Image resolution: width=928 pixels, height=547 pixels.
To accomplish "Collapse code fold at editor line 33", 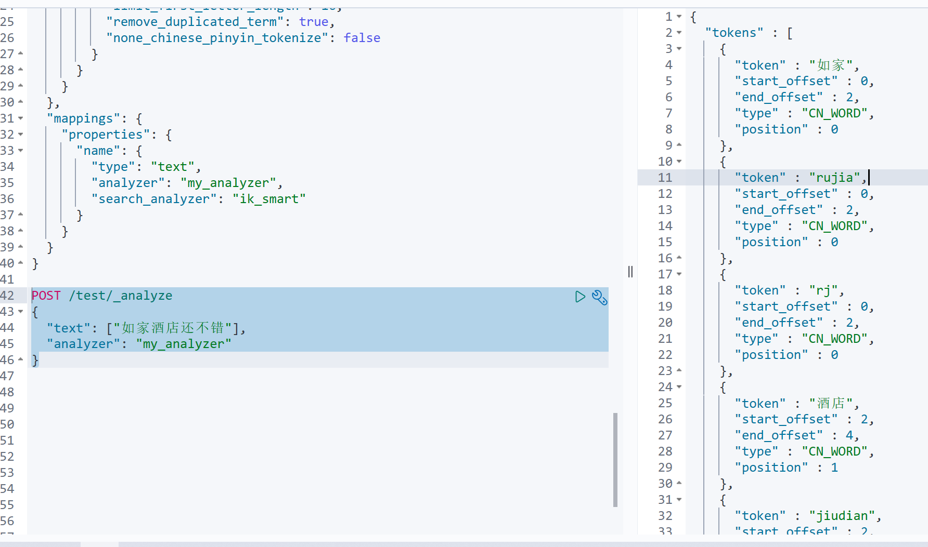I will [x=21, y=151].
